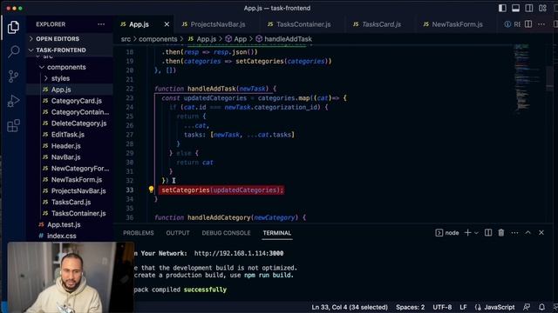558x313 pixels.
Task: Click the components breadcrumb segment
Action: click(158, 39)
